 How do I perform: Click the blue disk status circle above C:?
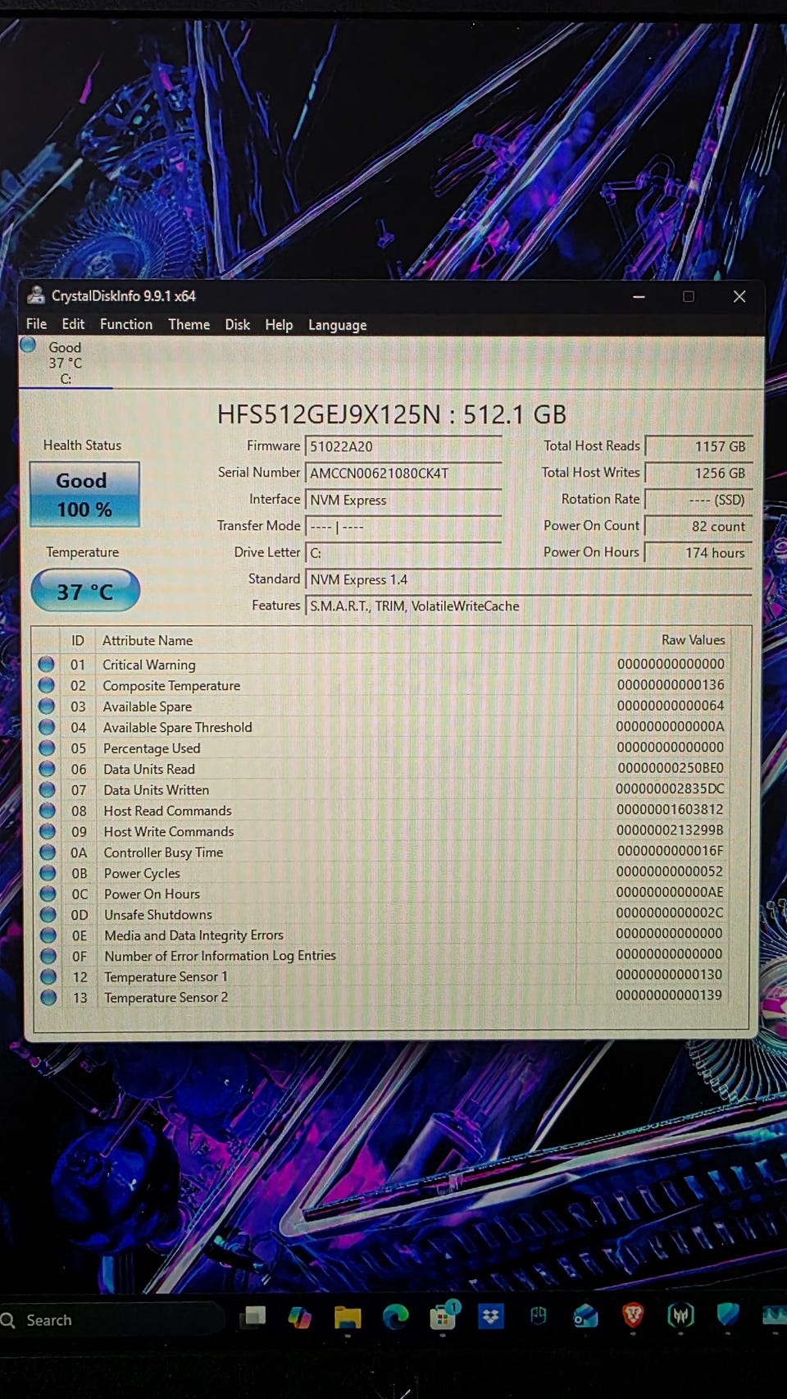coord(28,345)
